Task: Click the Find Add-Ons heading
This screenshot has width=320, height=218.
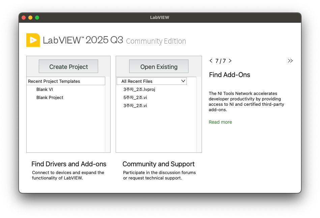Action: [x=229, y=75]
